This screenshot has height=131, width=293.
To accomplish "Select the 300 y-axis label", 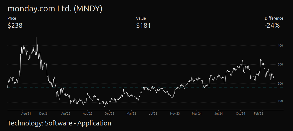I will 280,65.
